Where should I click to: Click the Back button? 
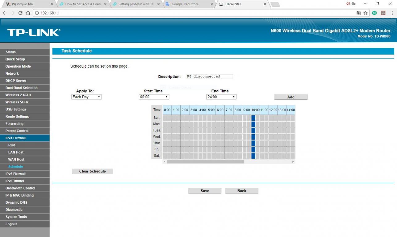pos(242,191)
